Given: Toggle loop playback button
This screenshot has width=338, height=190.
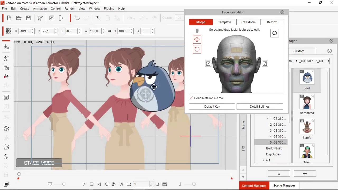Looking at the screenshot, I should 129,184.
